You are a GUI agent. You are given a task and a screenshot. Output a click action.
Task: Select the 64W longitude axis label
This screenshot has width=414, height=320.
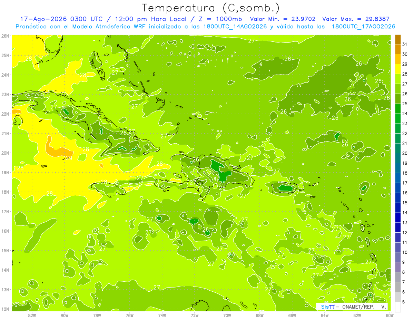[325, 315]
